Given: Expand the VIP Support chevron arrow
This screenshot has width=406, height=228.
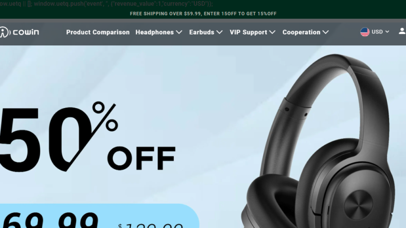Looking at the screenshot, I should point(272,33).
